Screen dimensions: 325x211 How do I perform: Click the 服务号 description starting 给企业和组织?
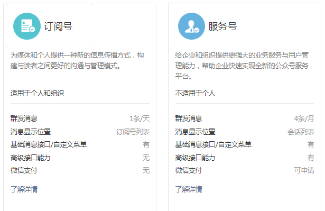[x=242, y=66]
